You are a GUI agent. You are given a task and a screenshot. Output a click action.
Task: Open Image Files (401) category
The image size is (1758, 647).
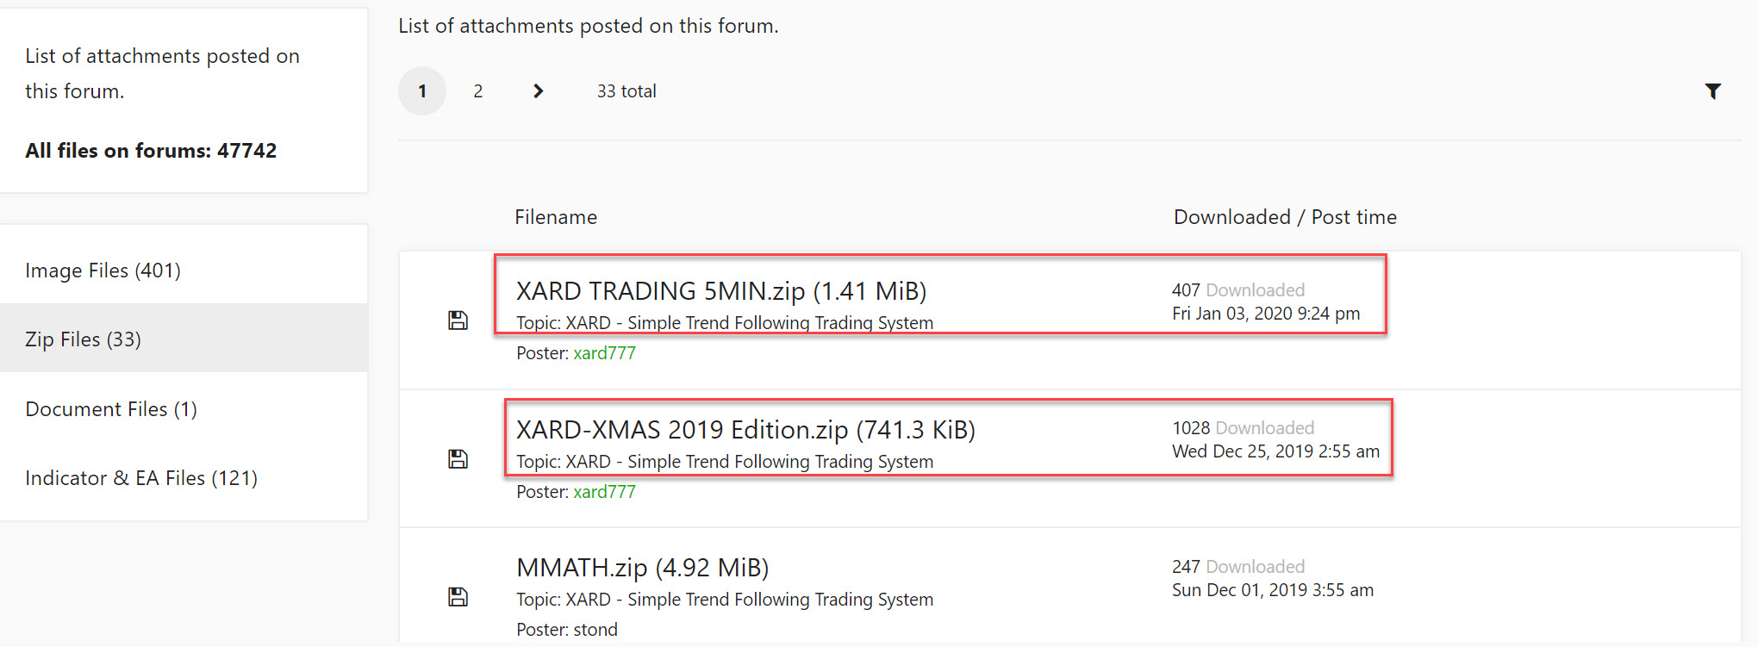103,271
